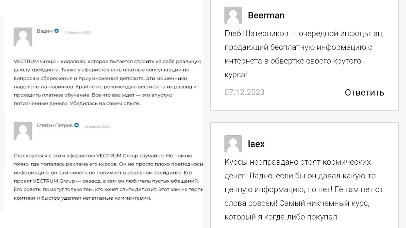
Task: Select the Beerman author name
Action: tap(266, 15)
